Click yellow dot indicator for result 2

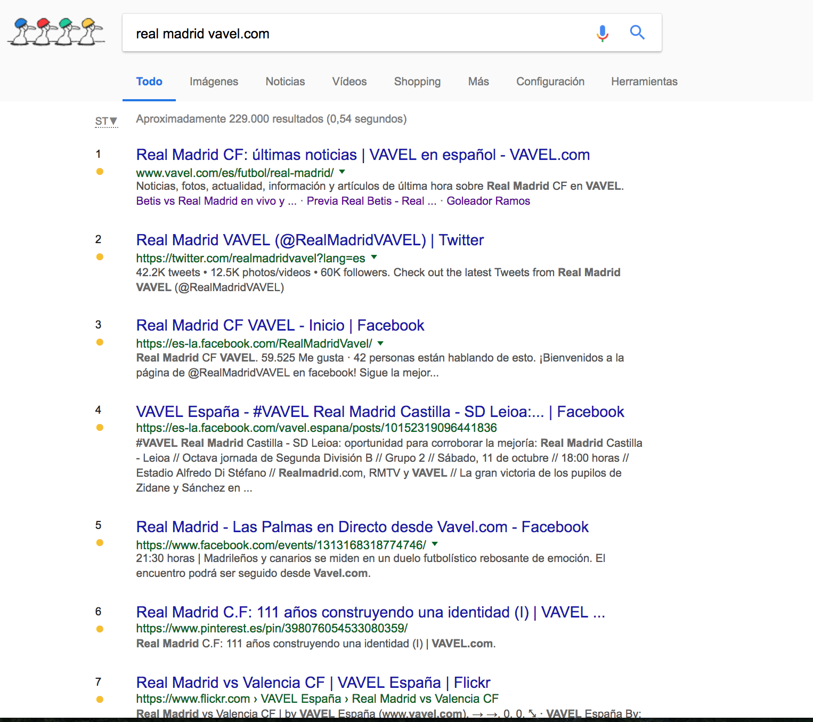click(100, 257)
